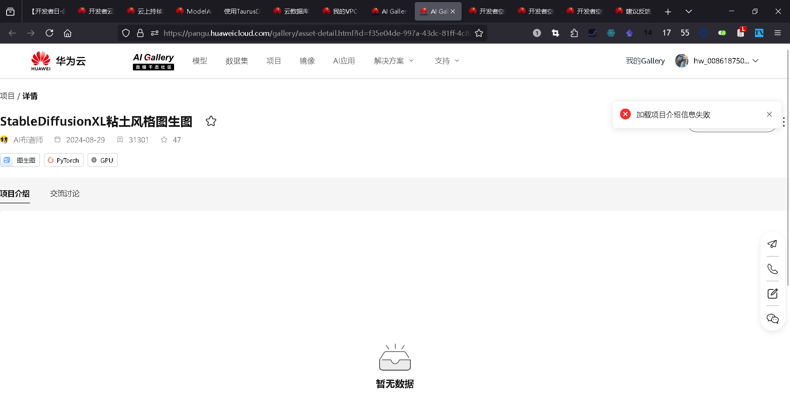The height and width of the screenshot is (420, 790).
Task: List all tabs with the chevron button
Action: tap(689, 12)
